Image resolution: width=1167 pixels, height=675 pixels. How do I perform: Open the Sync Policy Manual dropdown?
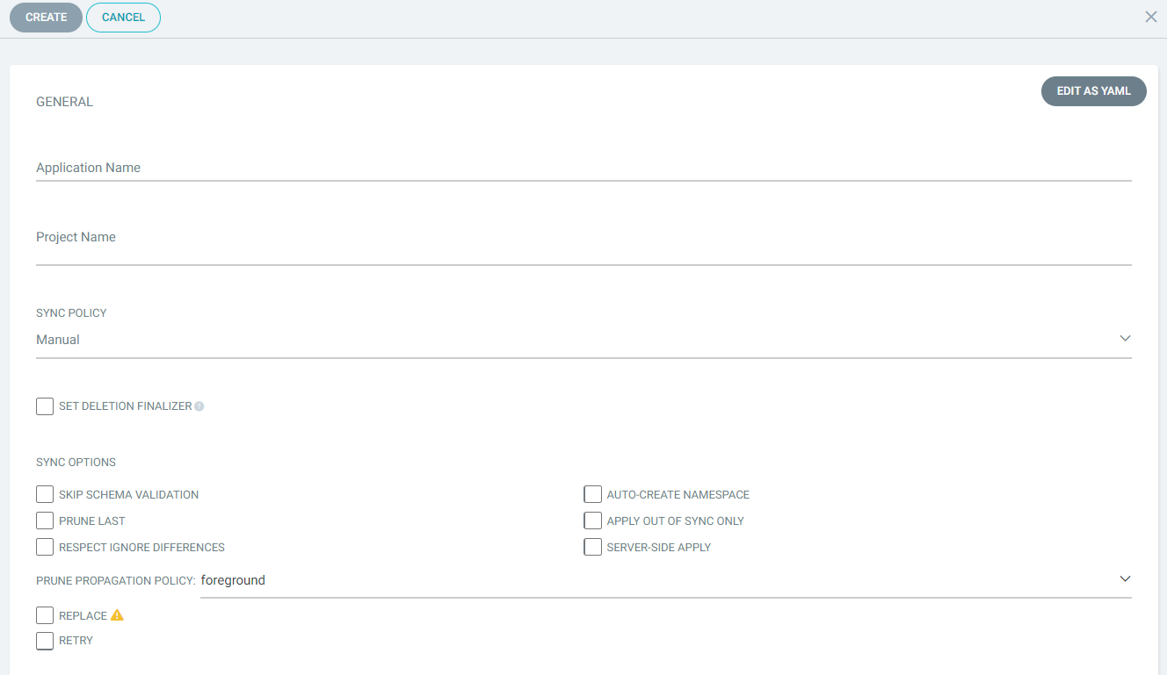[x=583, y=340]
